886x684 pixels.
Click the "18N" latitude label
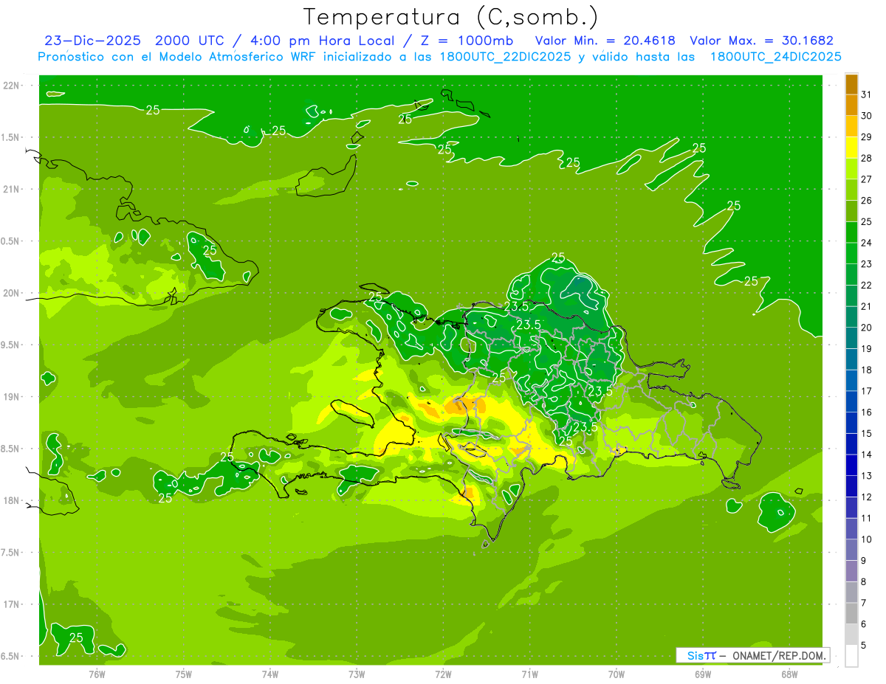point(10,500)
